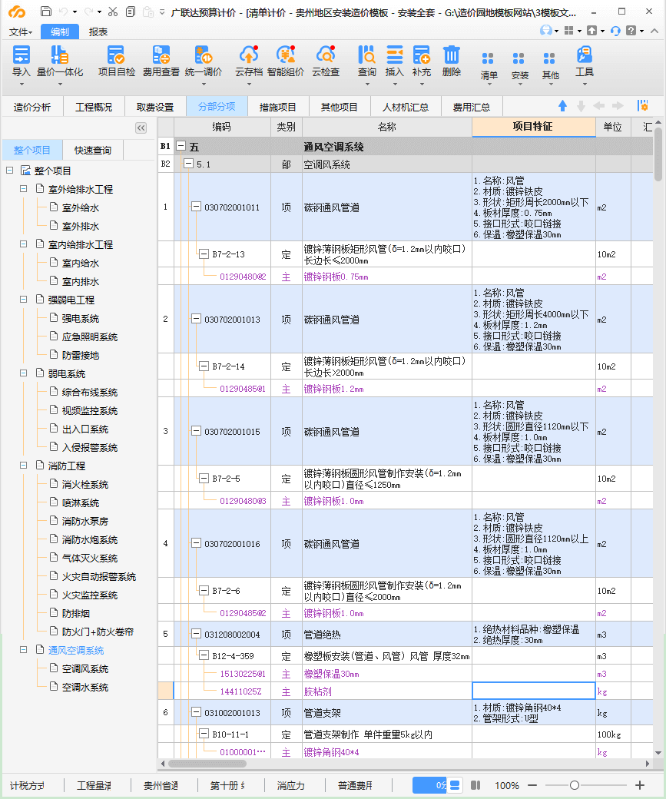Open the 快速查询 panel tab
The image size is (666, 799).
click(x=92, y=150)
